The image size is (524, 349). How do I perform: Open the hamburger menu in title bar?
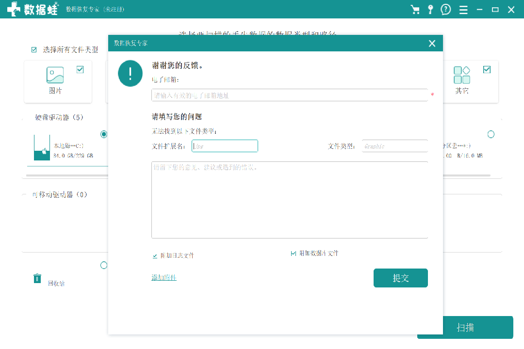point(463,10)
